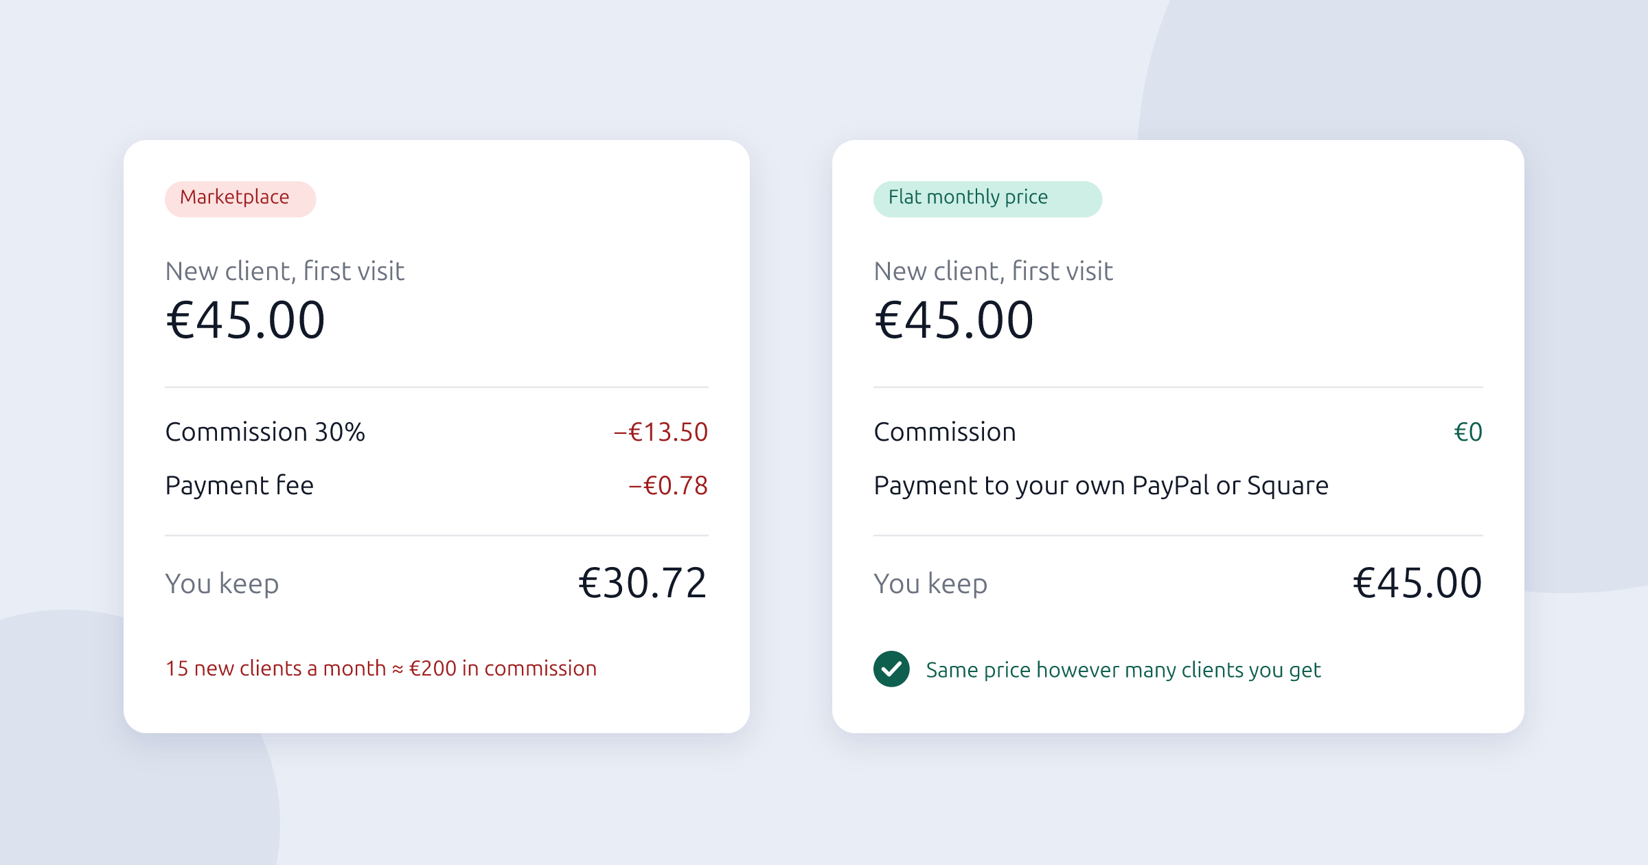
Task: Click the Payment fee label
Action: [x=240, y=485]
